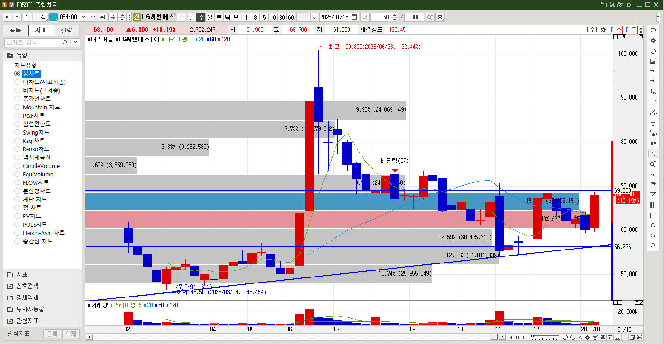The height and width of the screenshot is (344, 664).
Task: Click the 등록 button
Action: coord(52,334)
